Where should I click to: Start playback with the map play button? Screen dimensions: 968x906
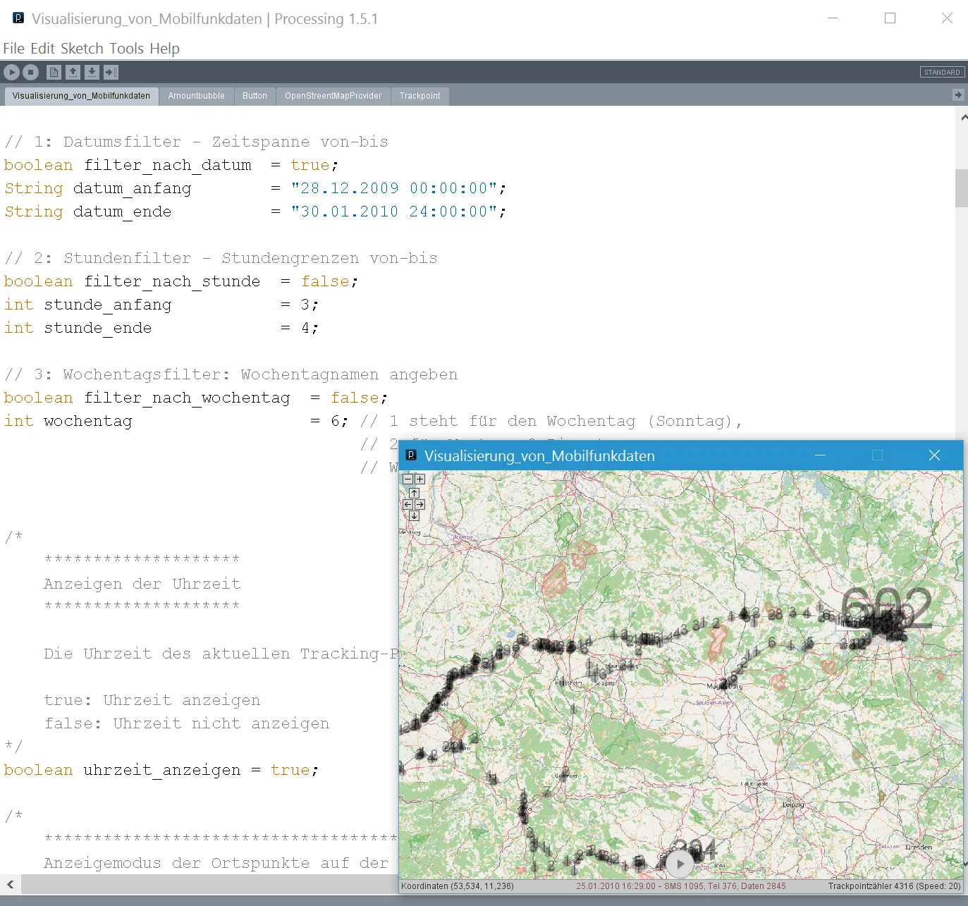pos(680,864)
